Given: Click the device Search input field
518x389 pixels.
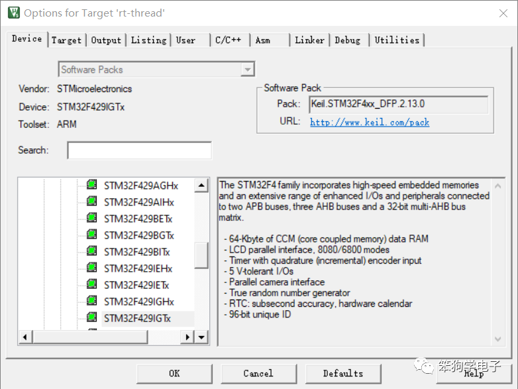Looking at the screenshot, I should pos(139,150).
